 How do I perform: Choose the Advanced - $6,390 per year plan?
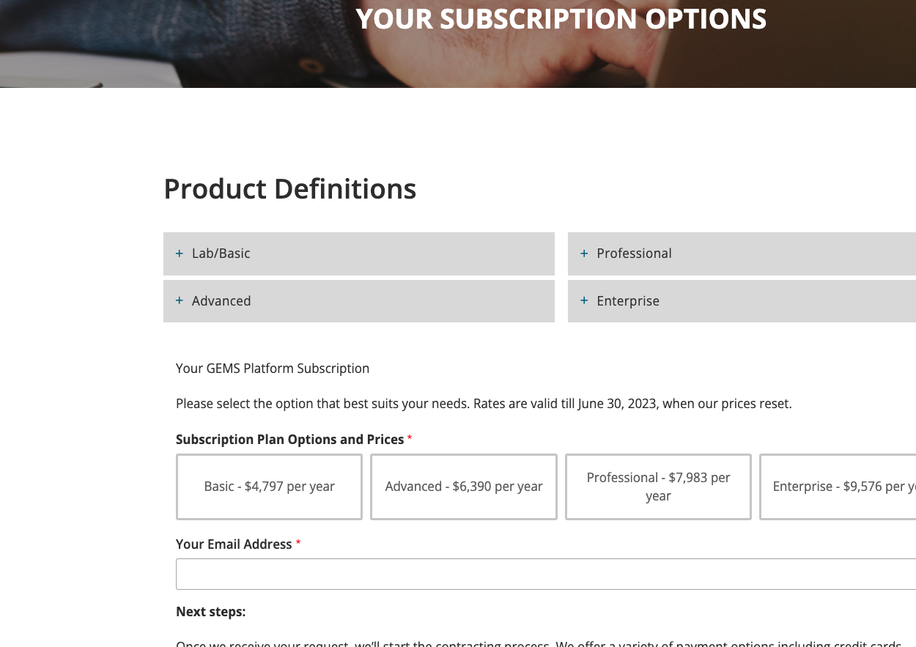tap(464, 487)
